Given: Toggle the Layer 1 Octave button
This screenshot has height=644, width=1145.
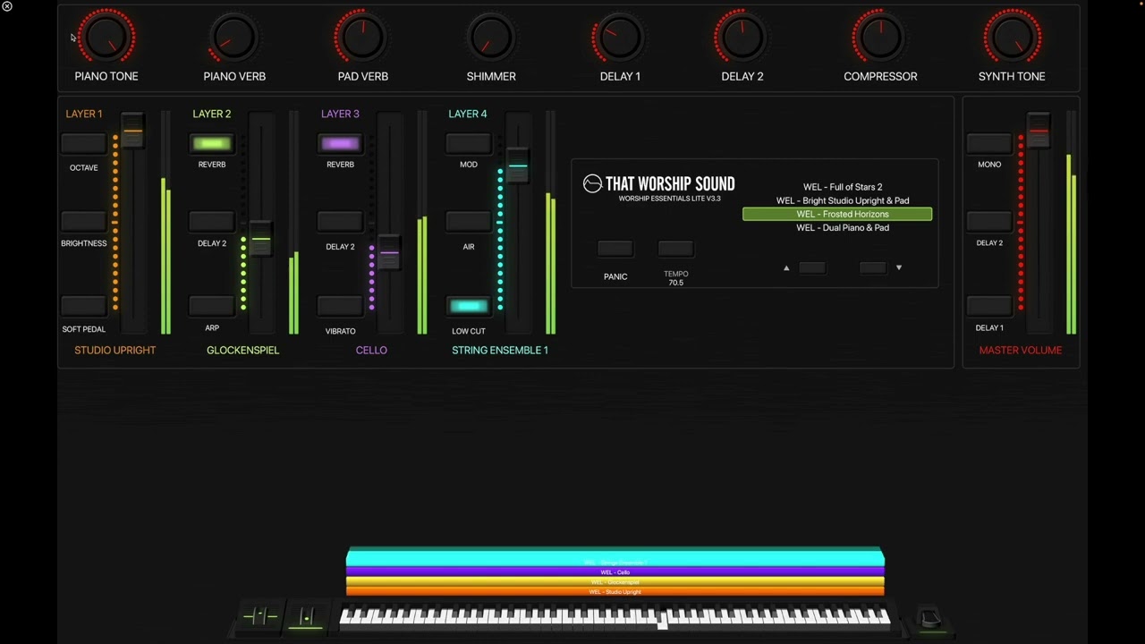Looking at the screenshot, I should (x=83, y=143).
